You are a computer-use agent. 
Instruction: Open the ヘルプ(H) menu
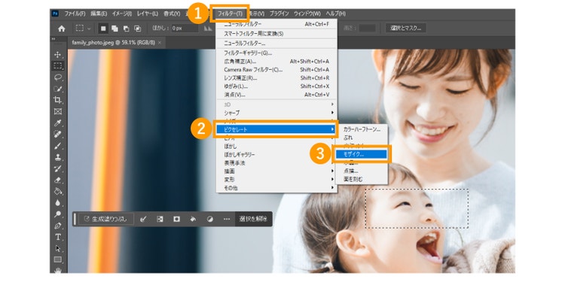click(335, 14)
